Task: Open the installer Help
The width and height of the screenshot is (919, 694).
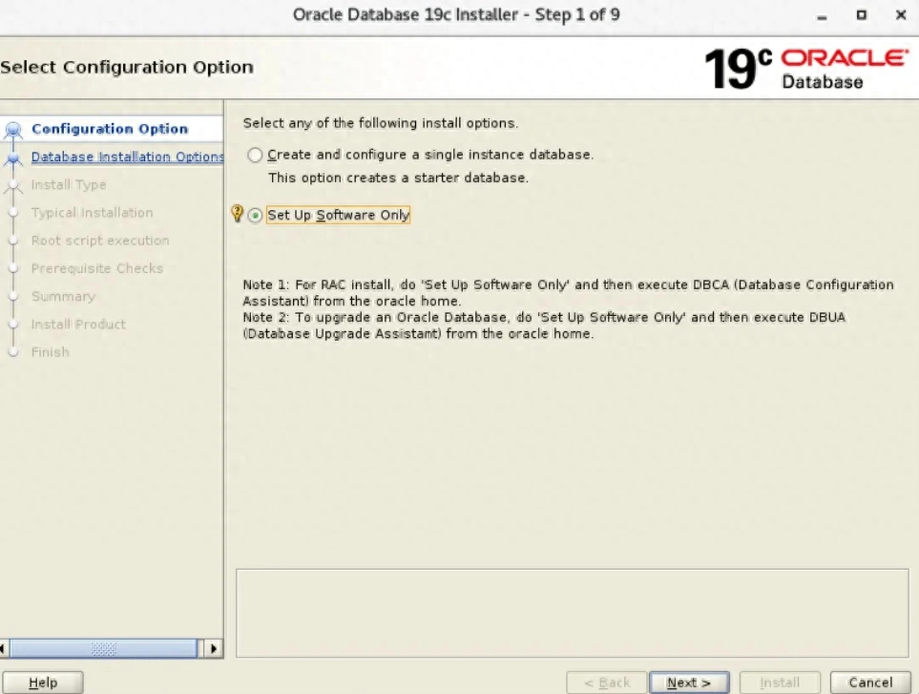Action: point(42,682)
